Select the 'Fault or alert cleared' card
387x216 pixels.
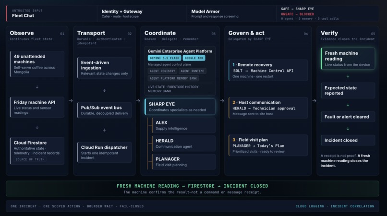coord(348,117)
